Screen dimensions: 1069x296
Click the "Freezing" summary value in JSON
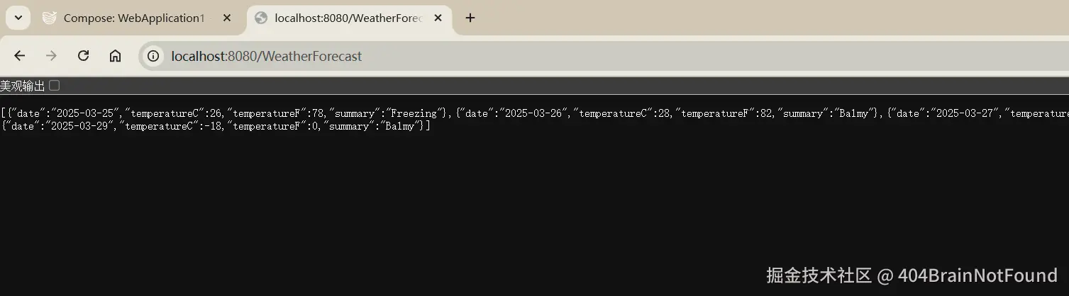[x=413, y=113]
